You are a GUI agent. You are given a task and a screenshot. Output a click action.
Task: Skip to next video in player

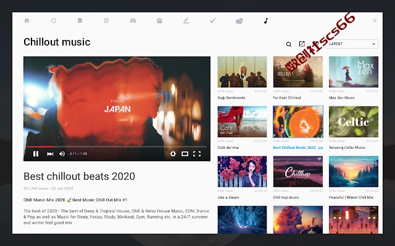click(x=50, y=154)
